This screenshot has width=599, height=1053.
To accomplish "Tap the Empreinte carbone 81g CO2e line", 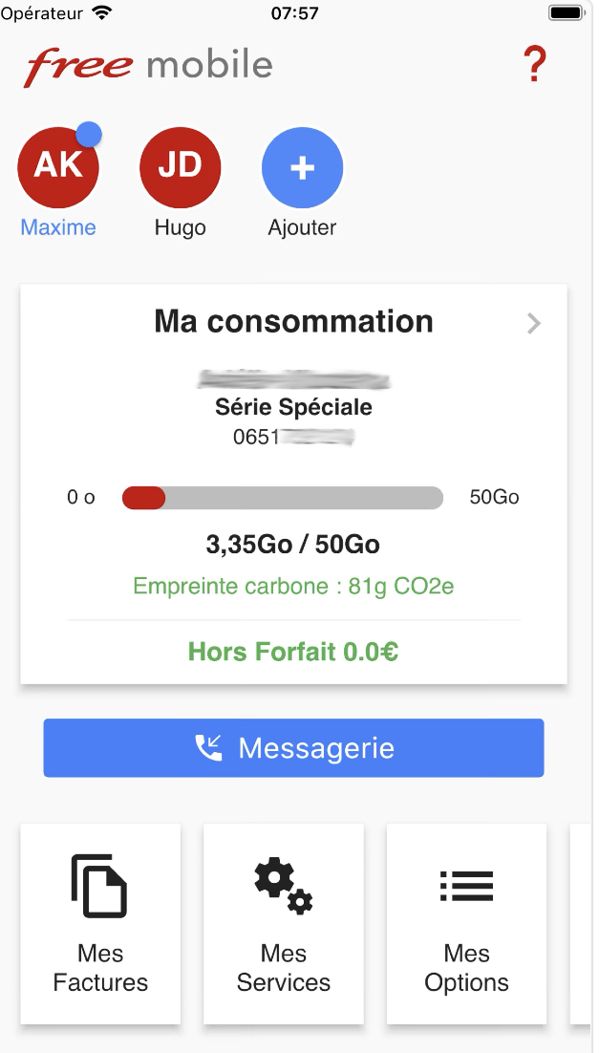I will [293, 586].
